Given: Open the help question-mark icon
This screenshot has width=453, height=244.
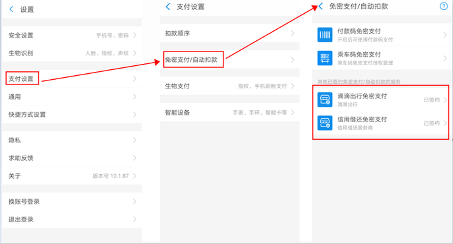Looking at the screenshot, I should click(444, 6).
